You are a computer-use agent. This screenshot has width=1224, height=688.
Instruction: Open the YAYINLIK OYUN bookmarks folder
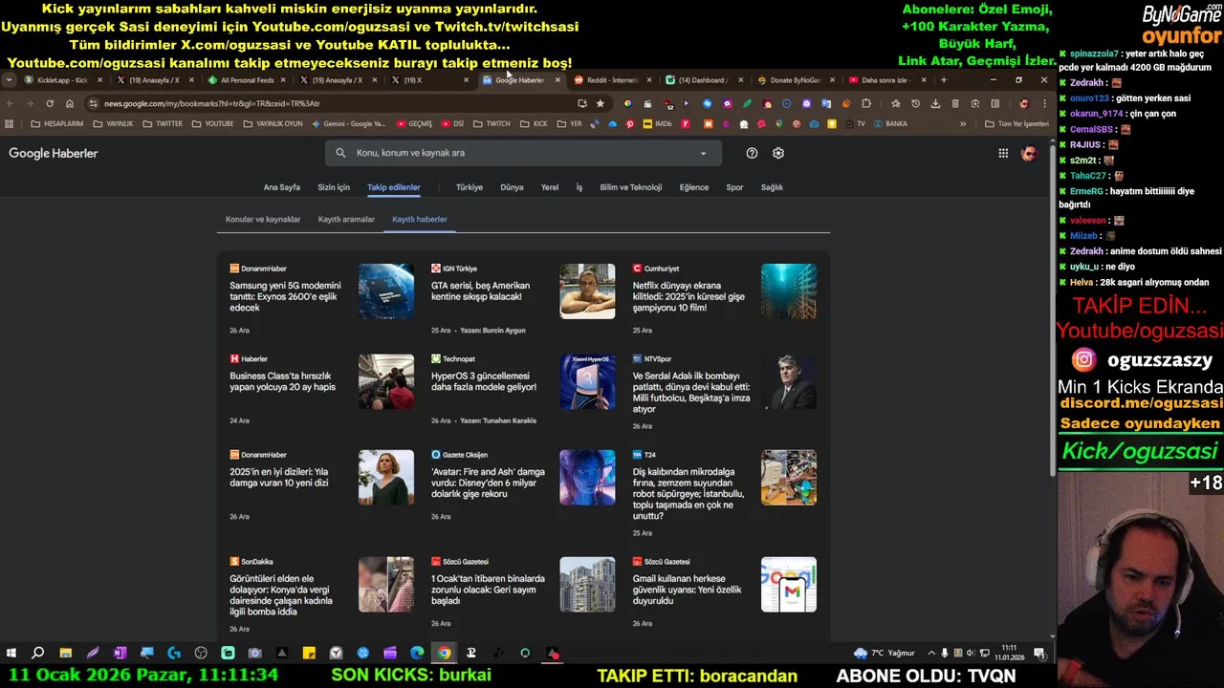pyautogui.click(x=273, y=123)
